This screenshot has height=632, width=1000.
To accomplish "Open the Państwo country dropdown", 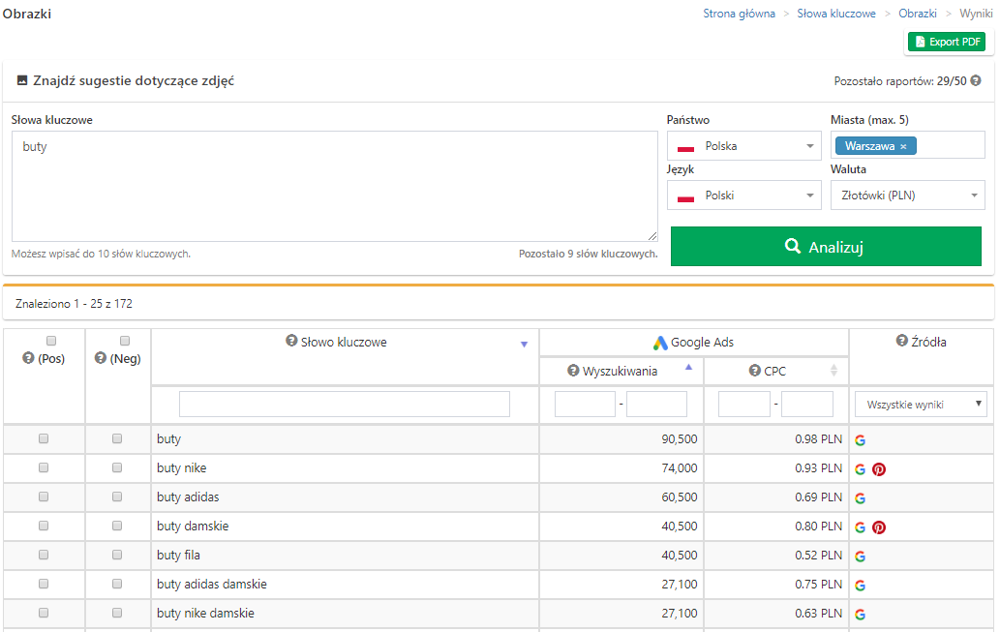I will tap(744, 146).
